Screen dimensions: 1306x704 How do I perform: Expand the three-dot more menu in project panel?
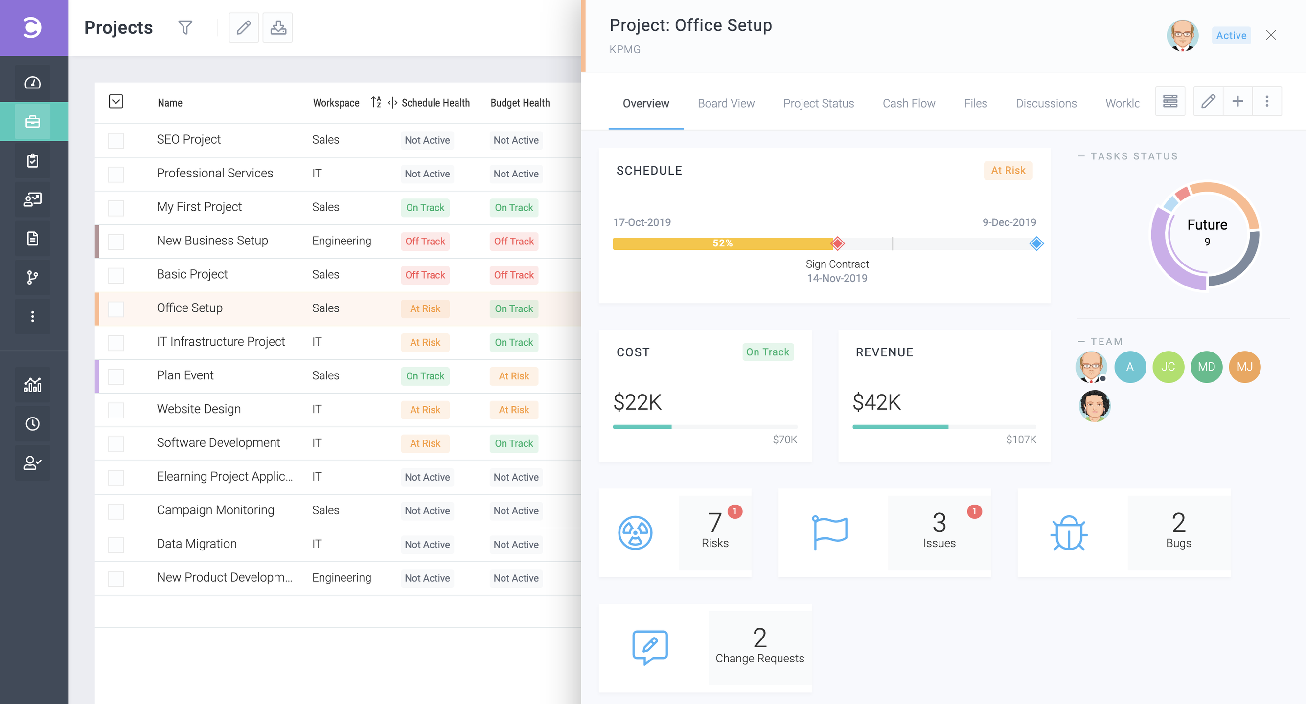tap(1266, 101)
